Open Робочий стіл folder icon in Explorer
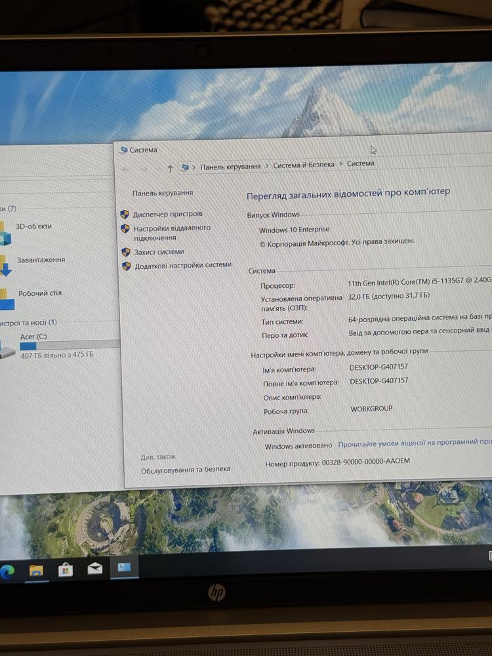This screenshot has height=656, width=492. [x=7, y=298]
